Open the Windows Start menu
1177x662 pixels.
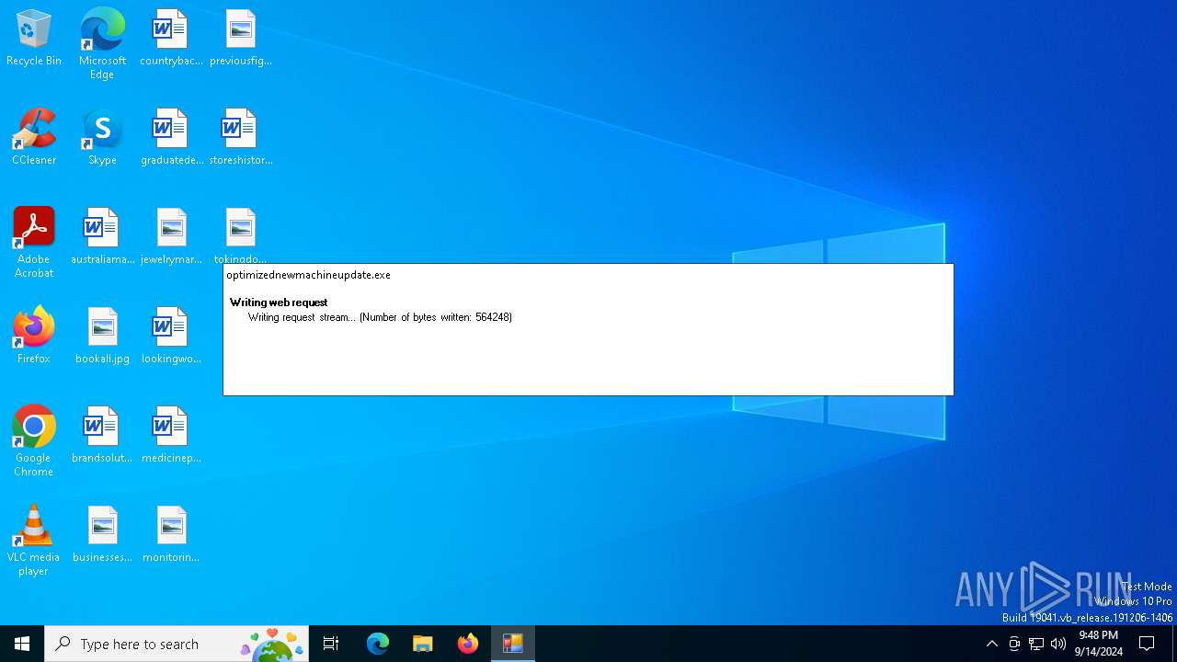point(22,644)
